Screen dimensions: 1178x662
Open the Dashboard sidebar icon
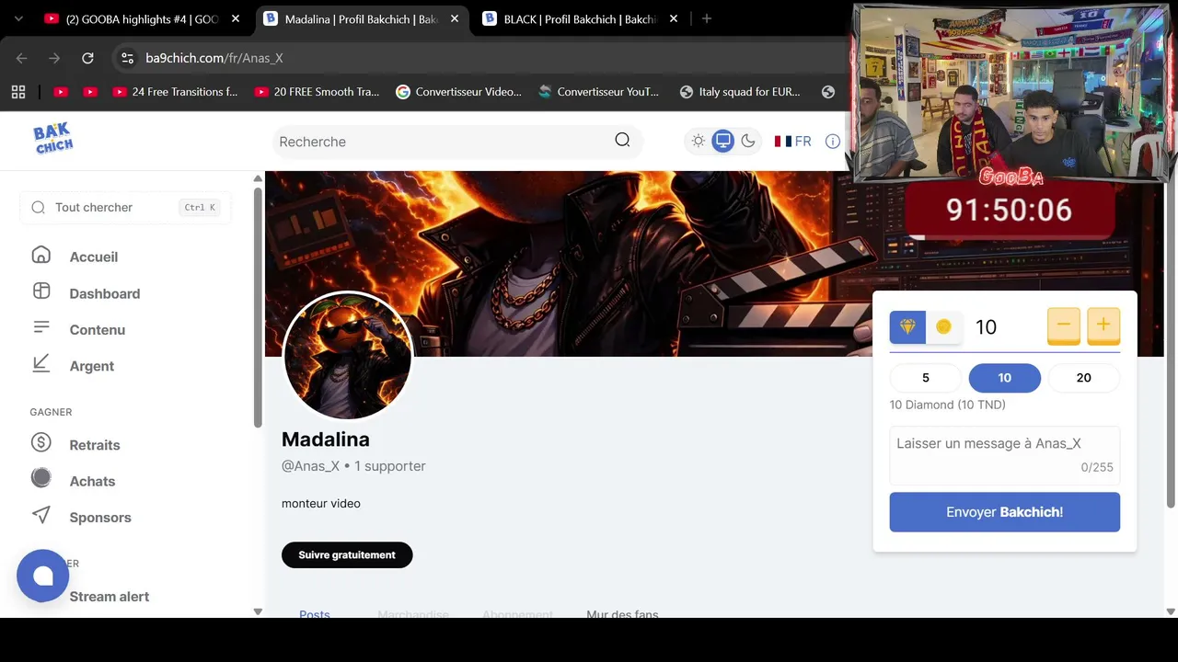click(40, 291)
